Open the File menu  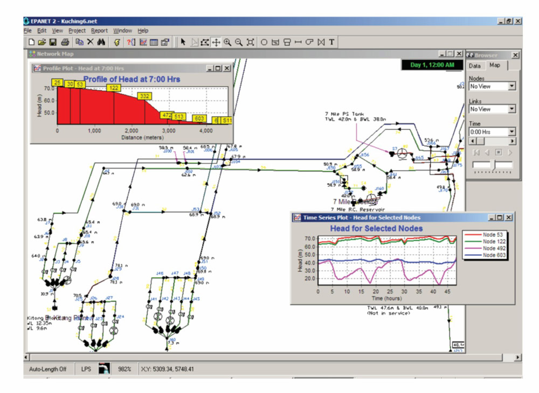pos(27,31)
